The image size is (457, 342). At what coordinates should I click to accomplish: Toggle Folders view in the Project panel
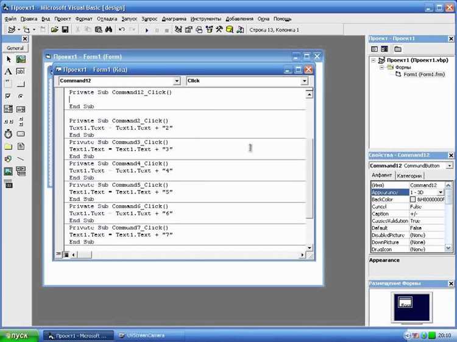397,49
